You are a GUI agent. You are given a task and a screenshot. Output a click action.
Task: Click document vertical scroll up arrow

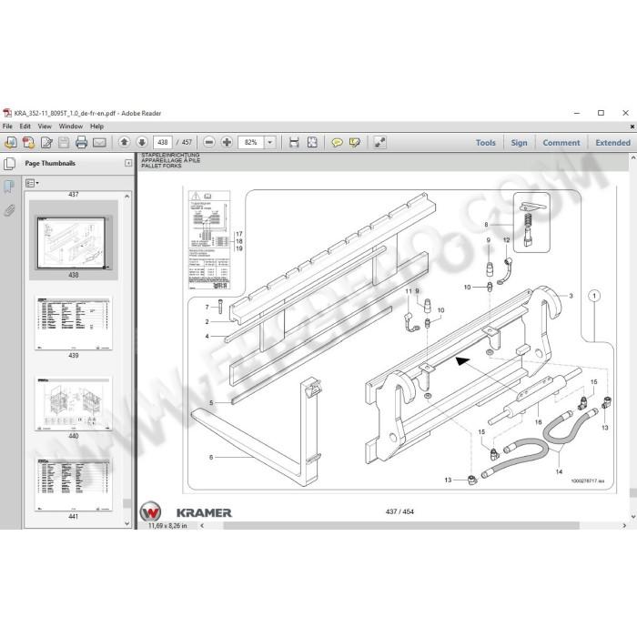[x=633, y=157]
